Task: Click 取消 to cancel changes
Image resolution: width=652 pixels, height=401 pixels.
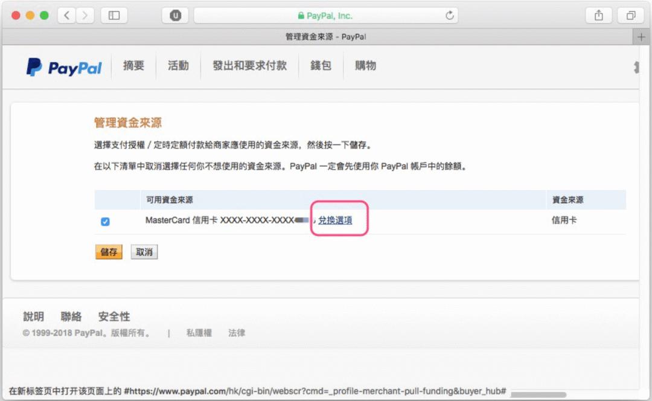Action: click(x=144, y=252)
